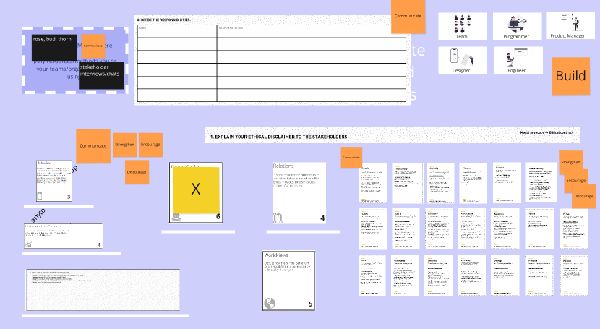Select Discourage note below Strengthen and Encourage pair

click(137, 172)
